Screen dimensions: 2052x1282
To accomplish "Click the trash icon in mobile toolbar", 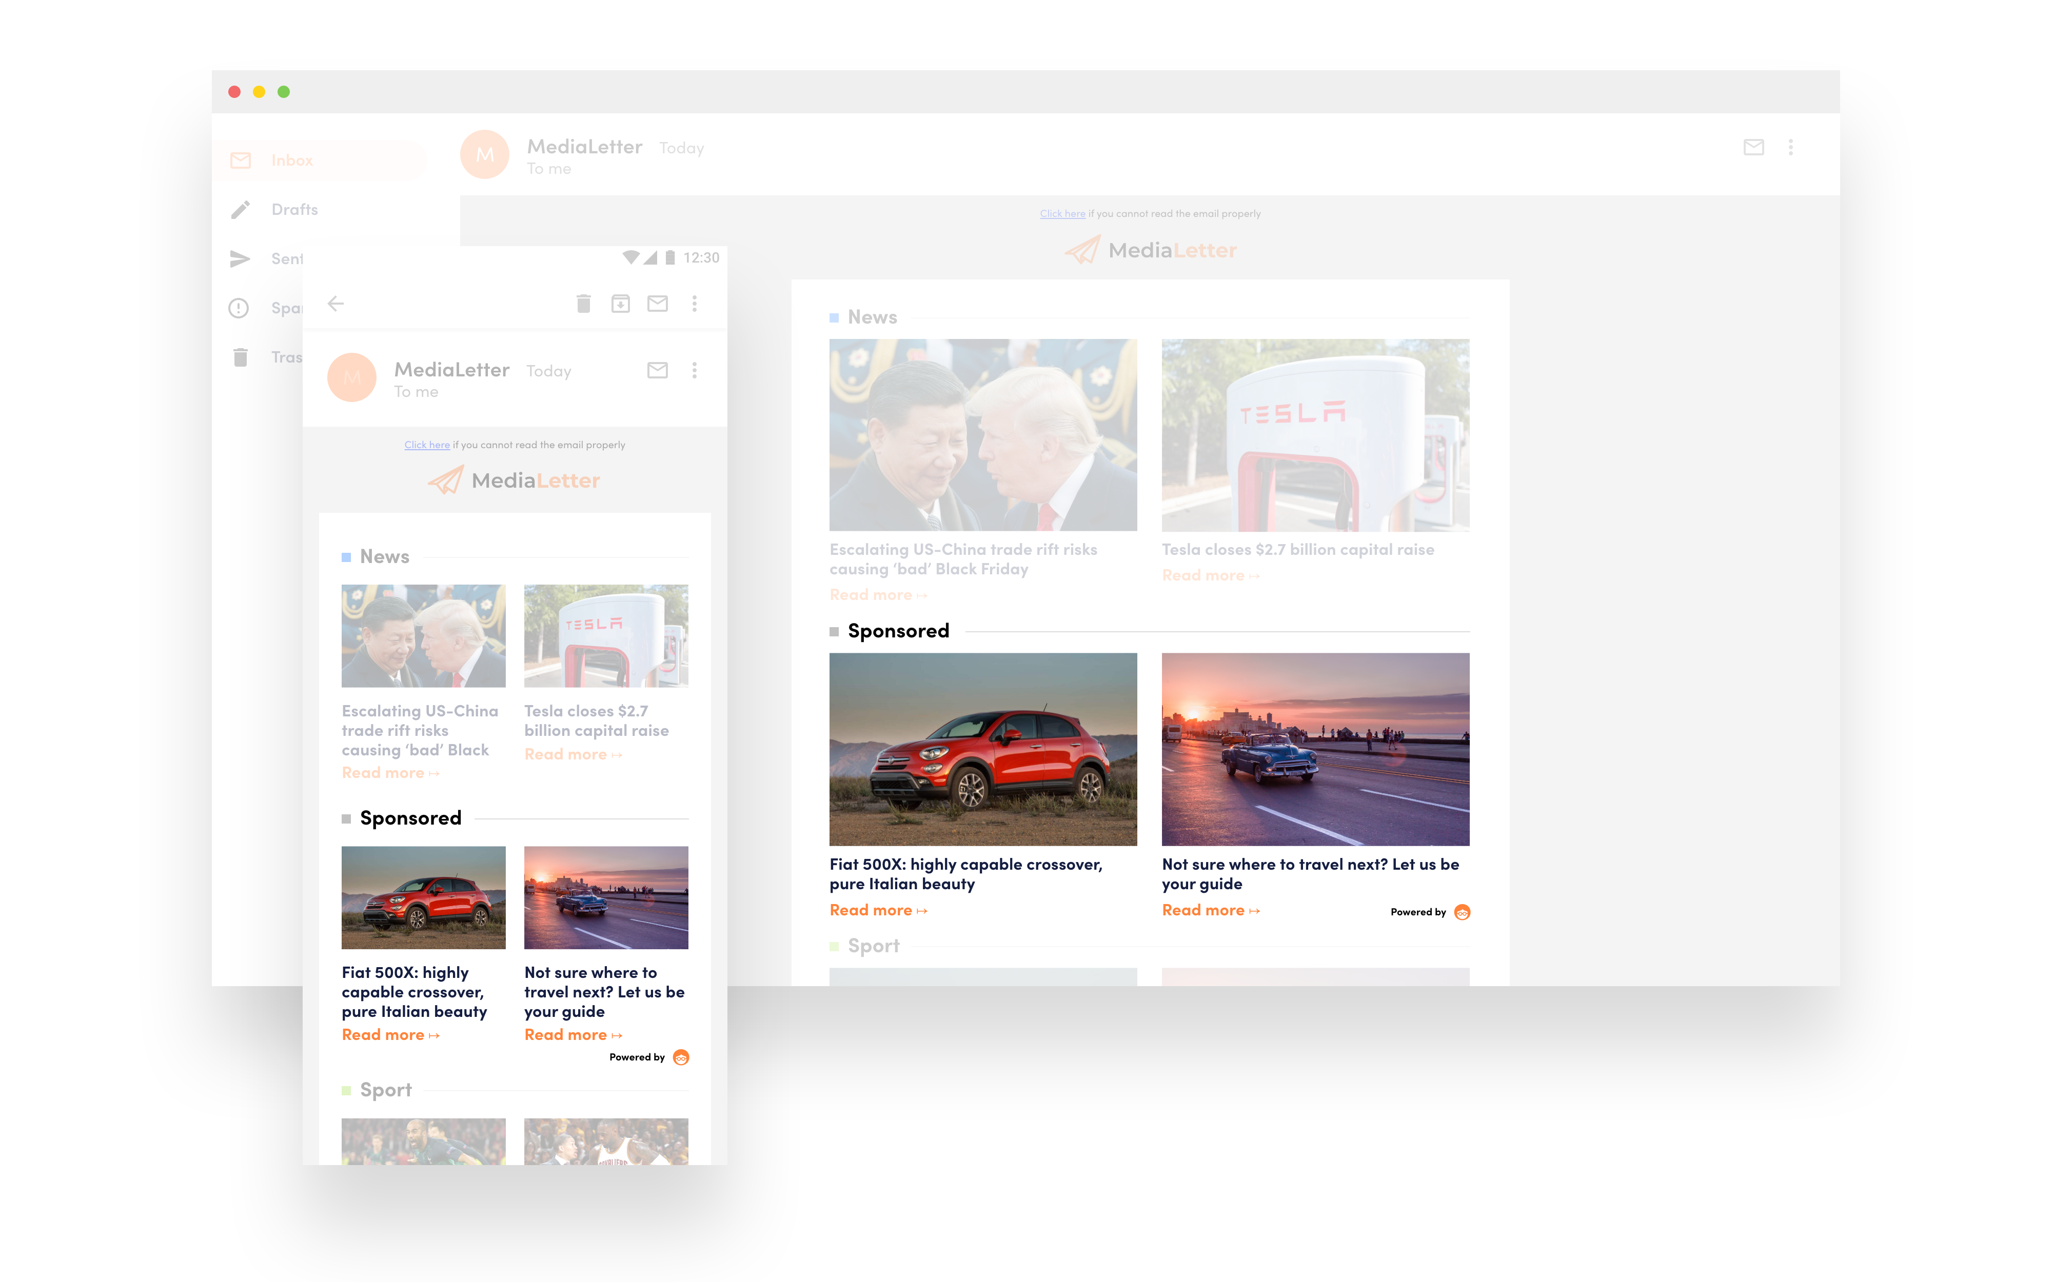I will (583, 304).
